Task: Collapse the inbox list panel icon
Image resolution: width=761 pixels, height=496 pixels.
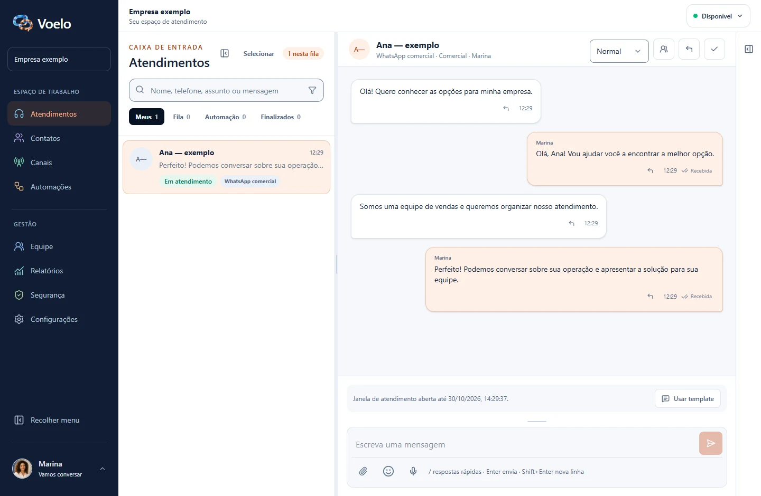Action: pyautogui.click(x=225, y=53)
